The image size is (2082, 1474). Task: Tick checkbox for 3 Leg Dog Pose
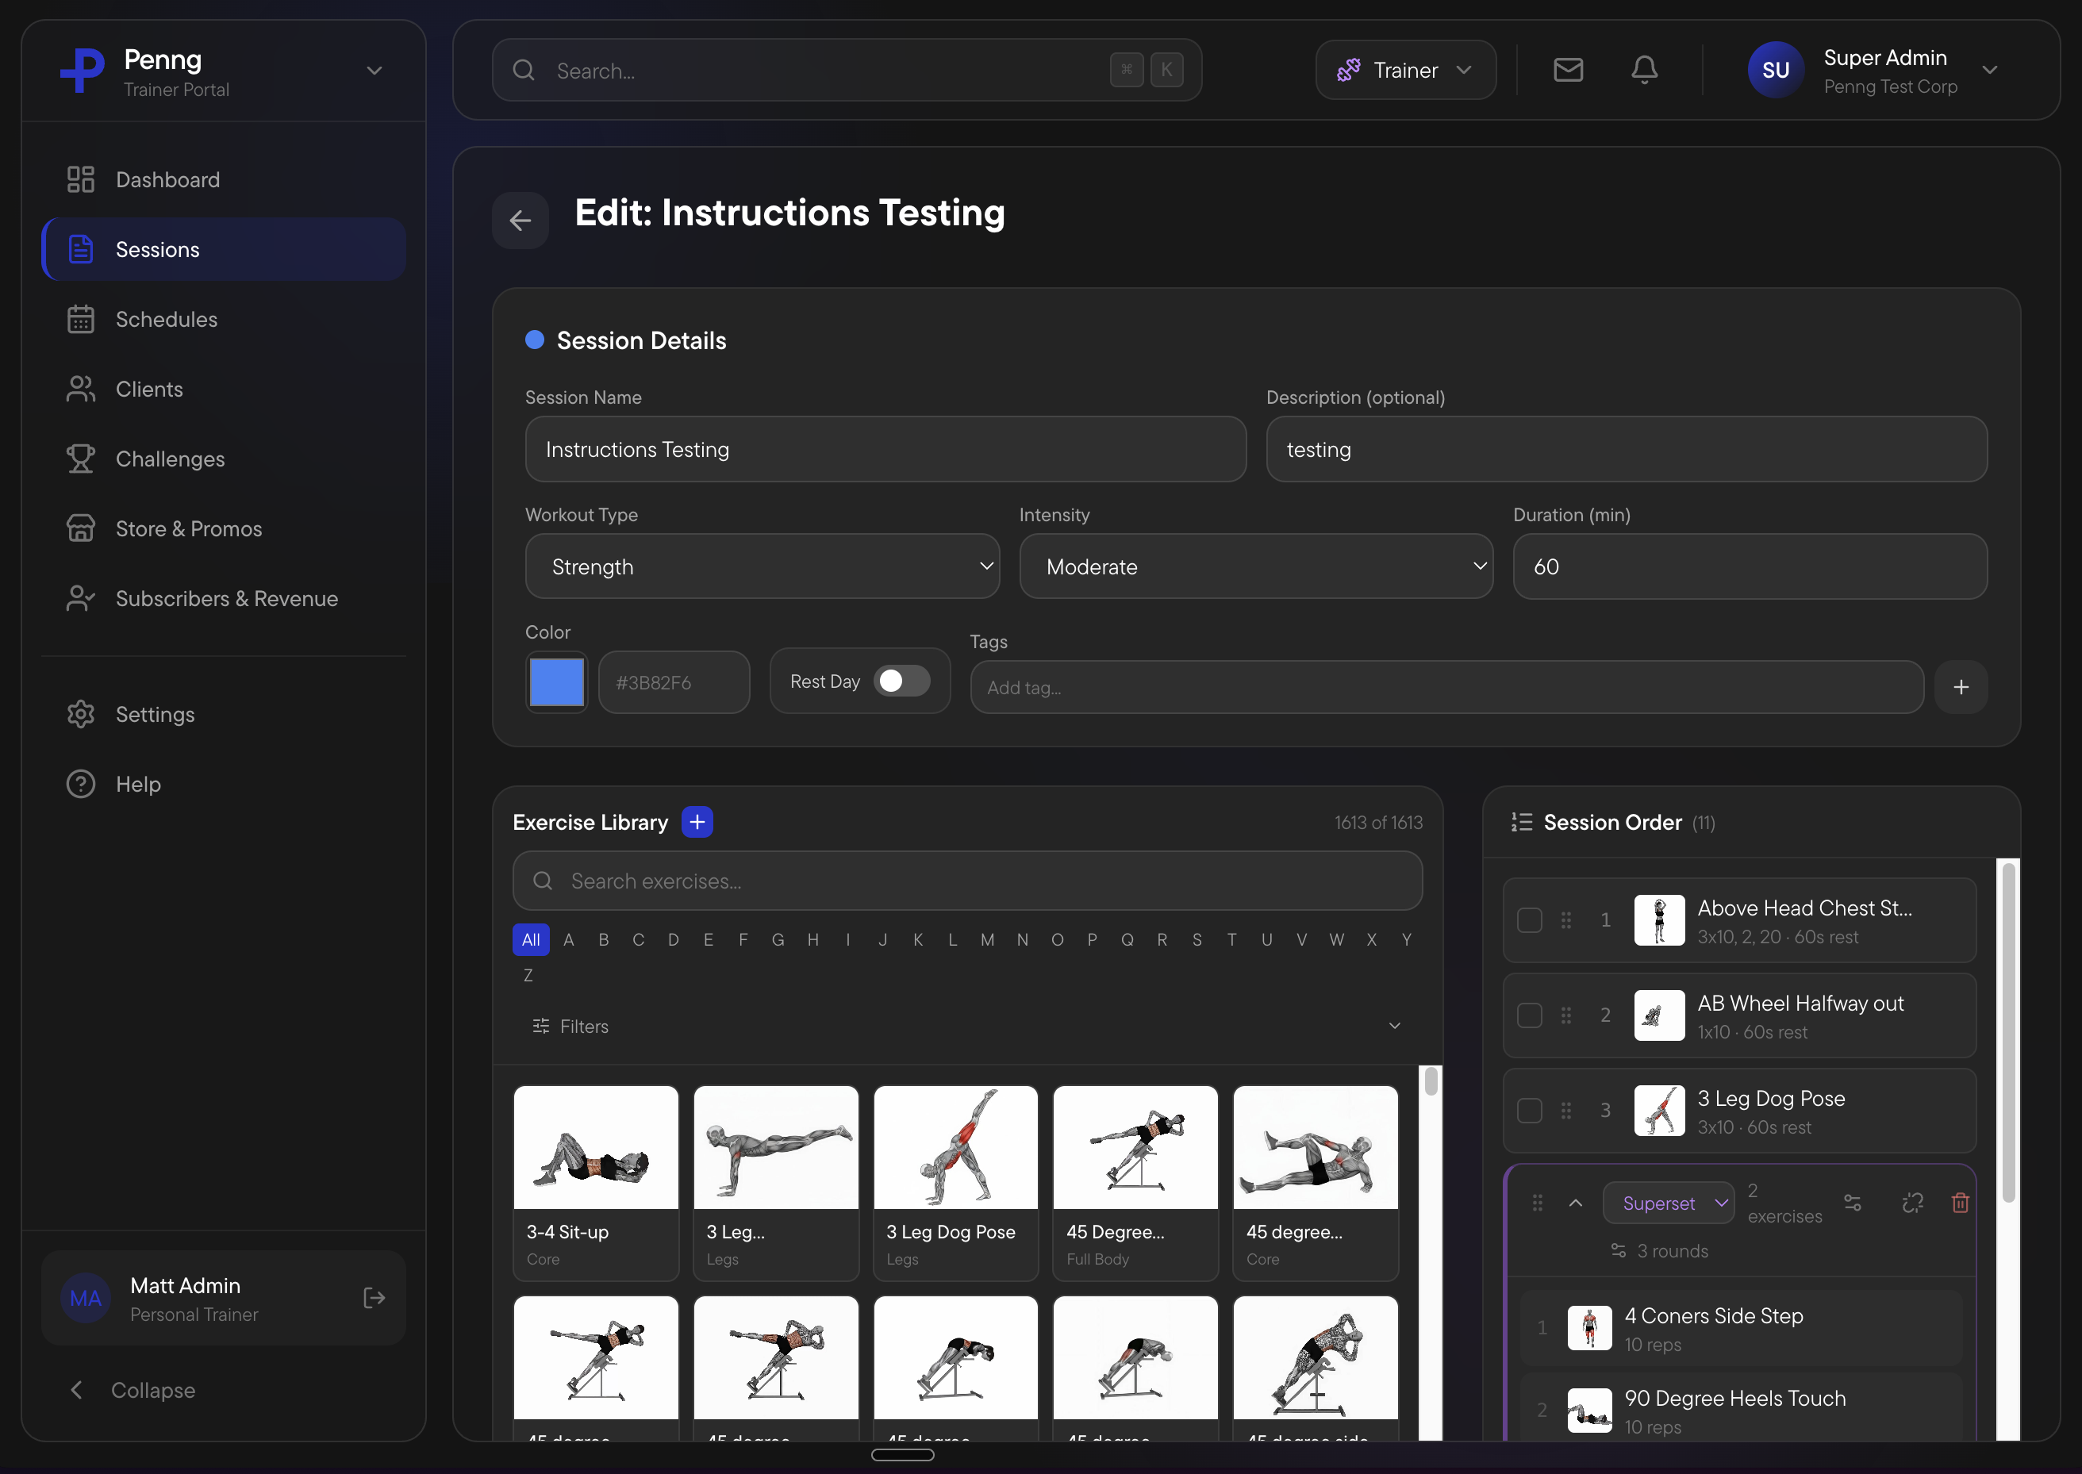(1529, 1110)
